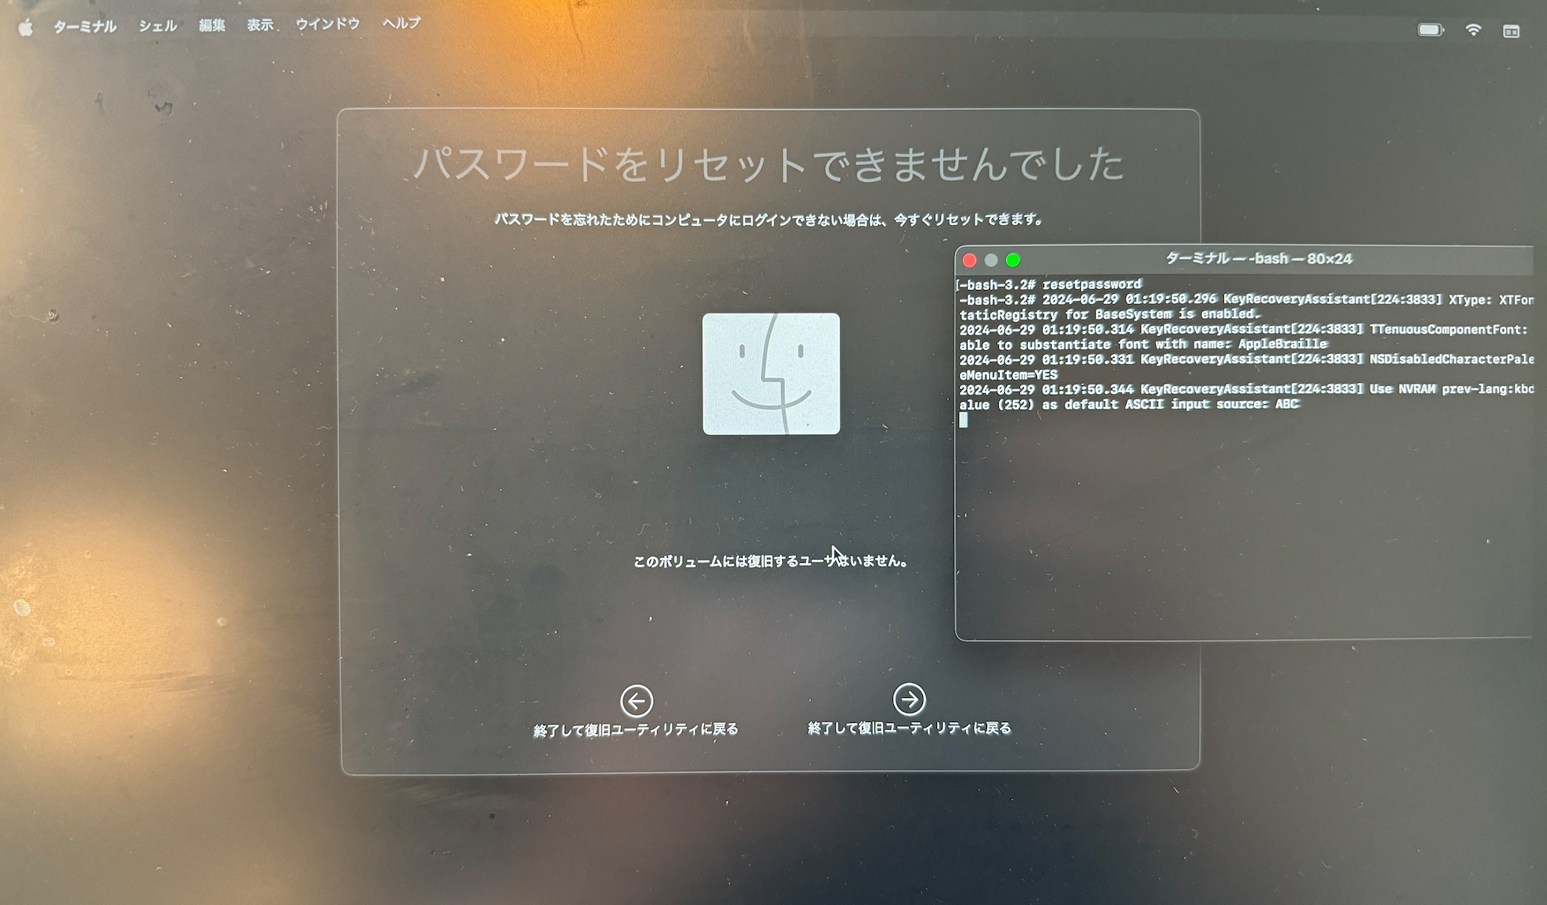Click left 終了して復旧ユーティリティに戻る label
Screen dimensions: 1547x905
[636, 729]
